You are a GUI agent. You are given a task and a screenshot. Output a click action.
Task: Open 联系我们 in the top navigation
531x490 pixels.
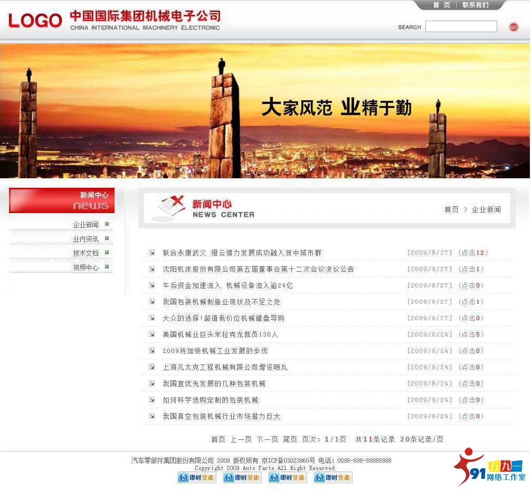click(x=475, y=5)
